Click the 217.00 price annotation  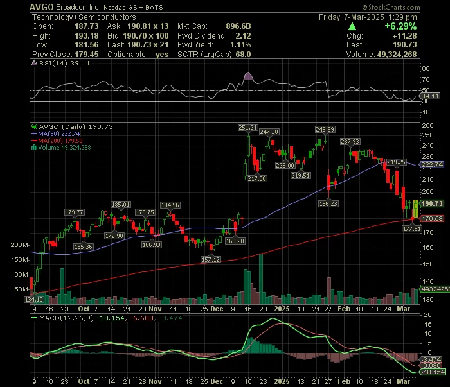point(257,179)
